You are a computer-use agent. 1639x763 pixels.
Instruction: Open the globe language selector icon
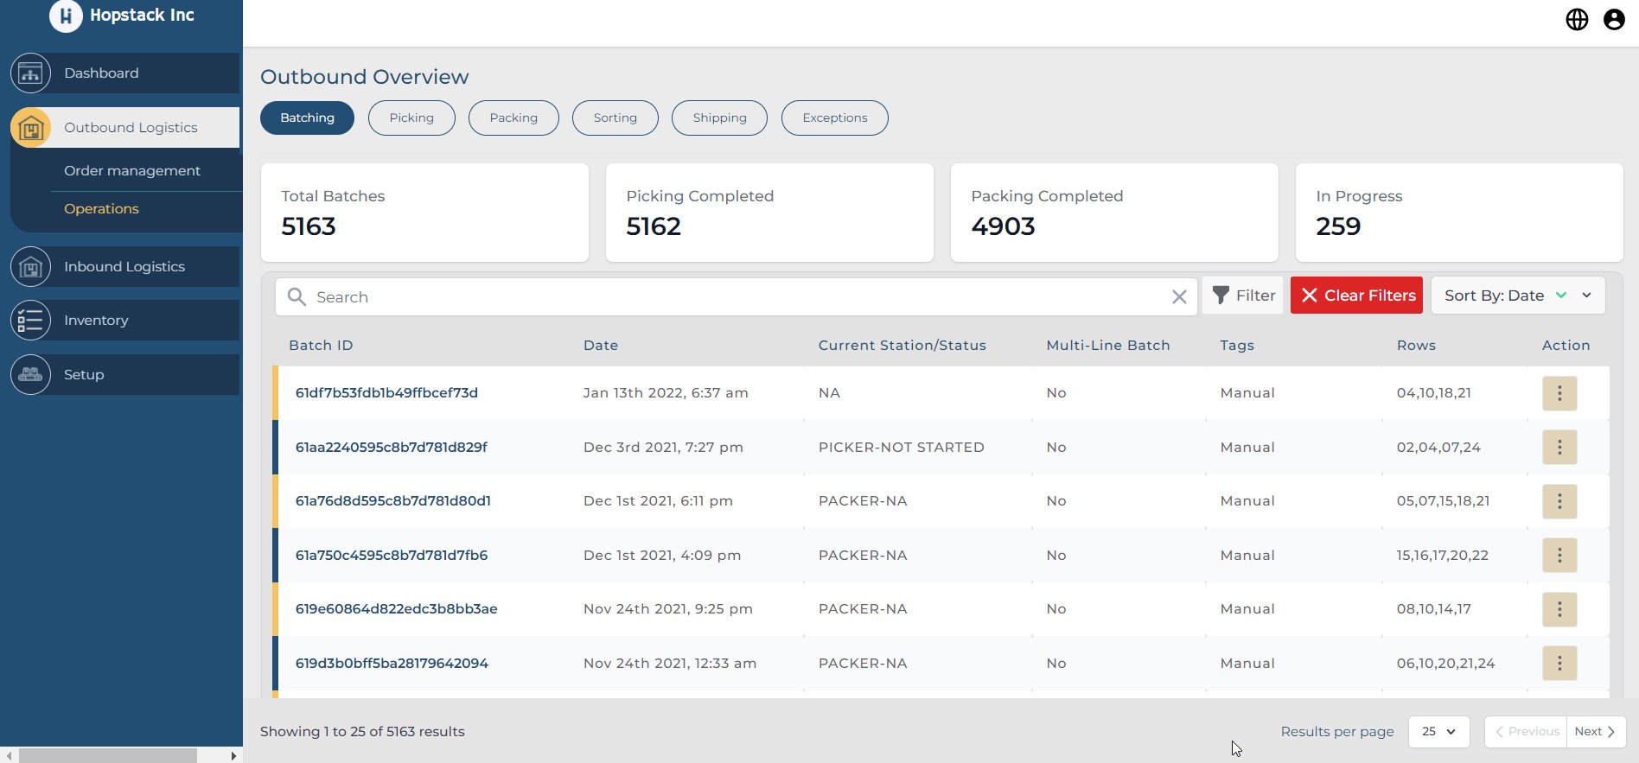[1577, 19]
